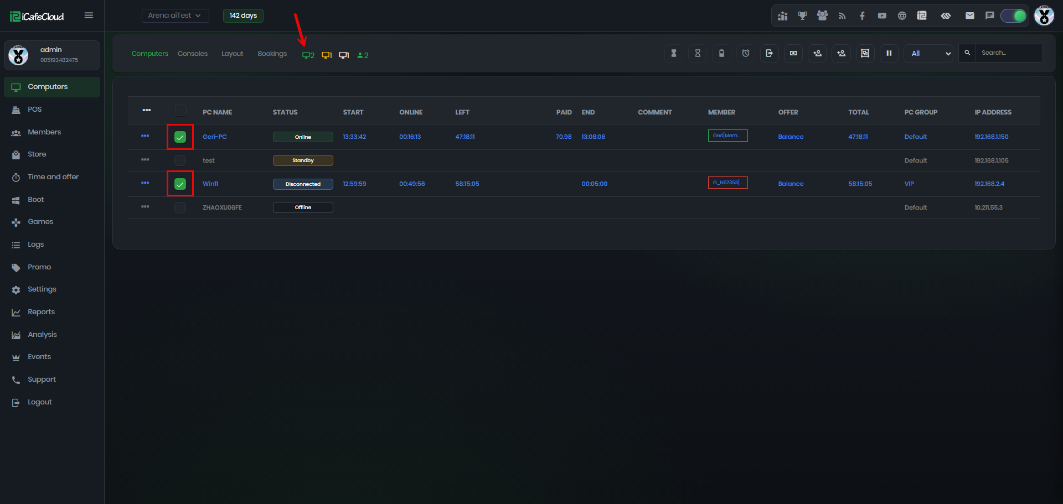Open the YouTube icon
The image size is (1063, 504).
882,16
